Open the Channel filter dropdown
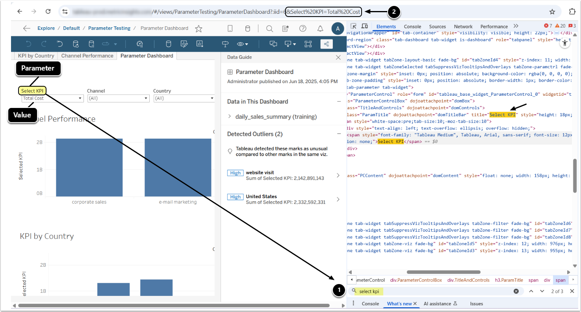Screen dimensions: 581x312 [x=118, y=98]
